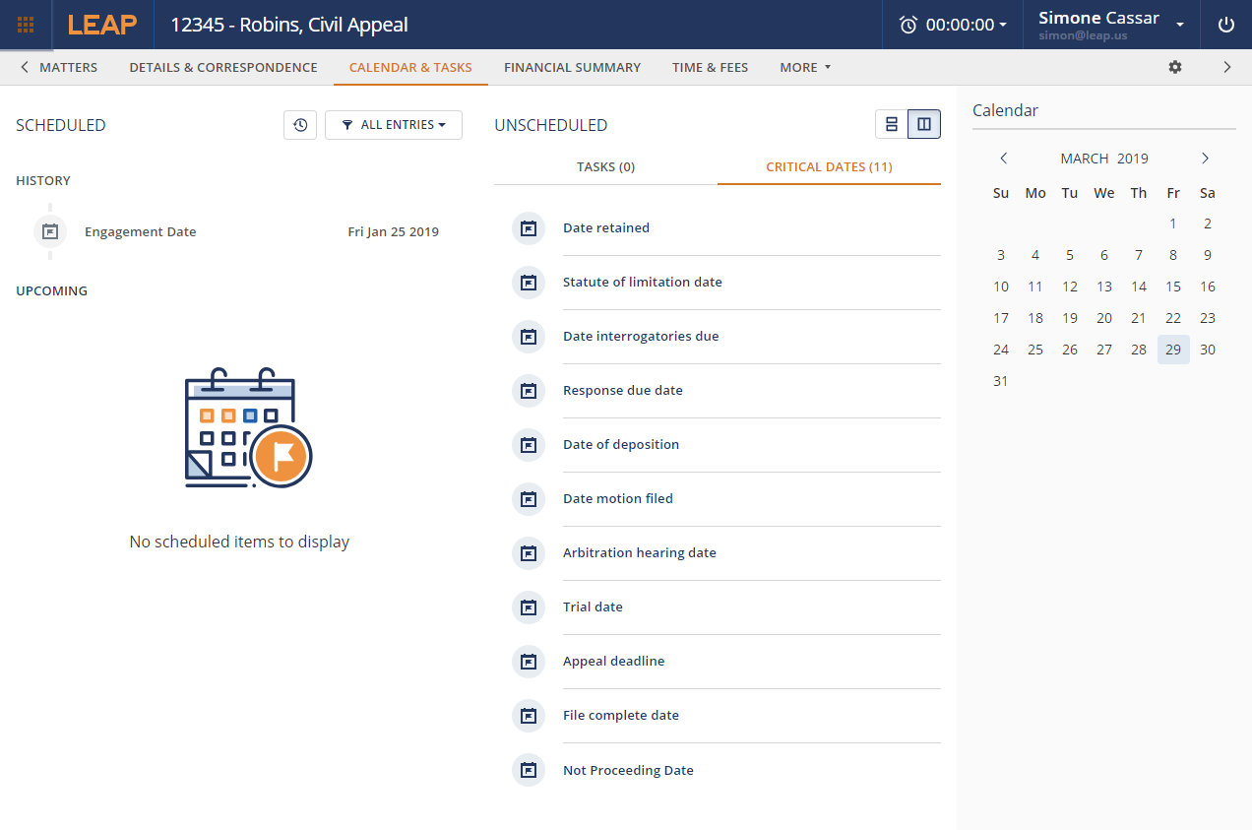Click the MARCH month label
Viewport: 1252px width, 830px height.
coord(1085,159)
